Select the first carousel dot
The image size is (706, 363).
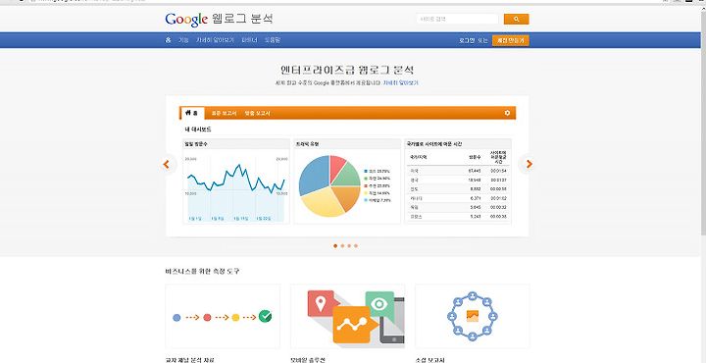click(335, 246)
